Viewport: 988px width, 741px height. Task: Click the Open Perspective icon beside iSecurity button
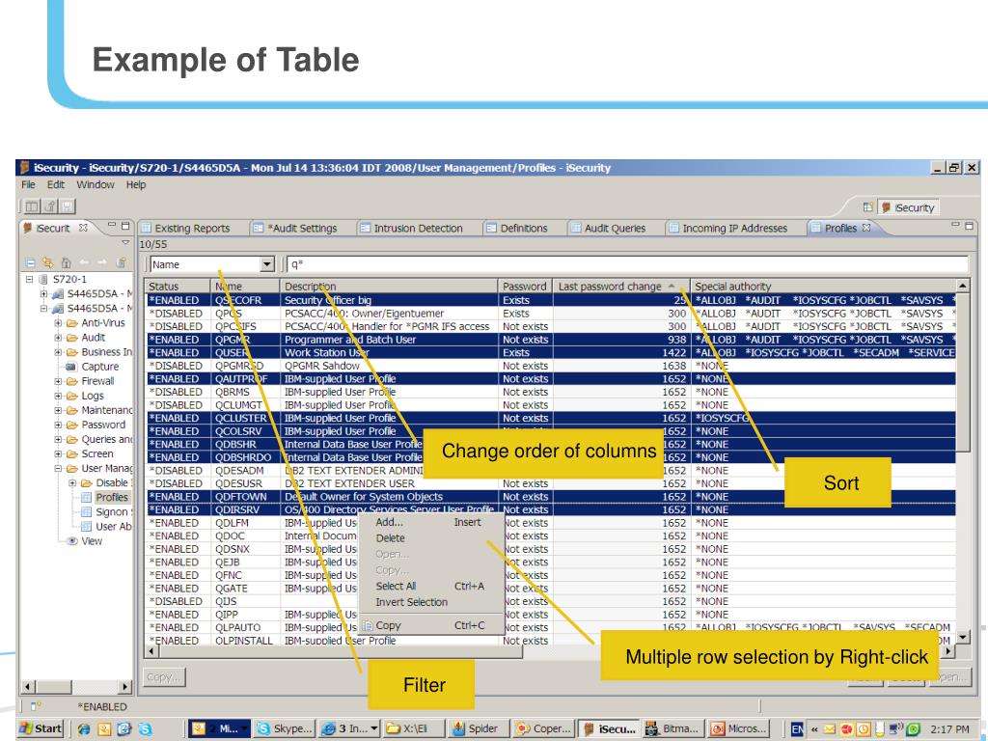(x=867, y=207)
